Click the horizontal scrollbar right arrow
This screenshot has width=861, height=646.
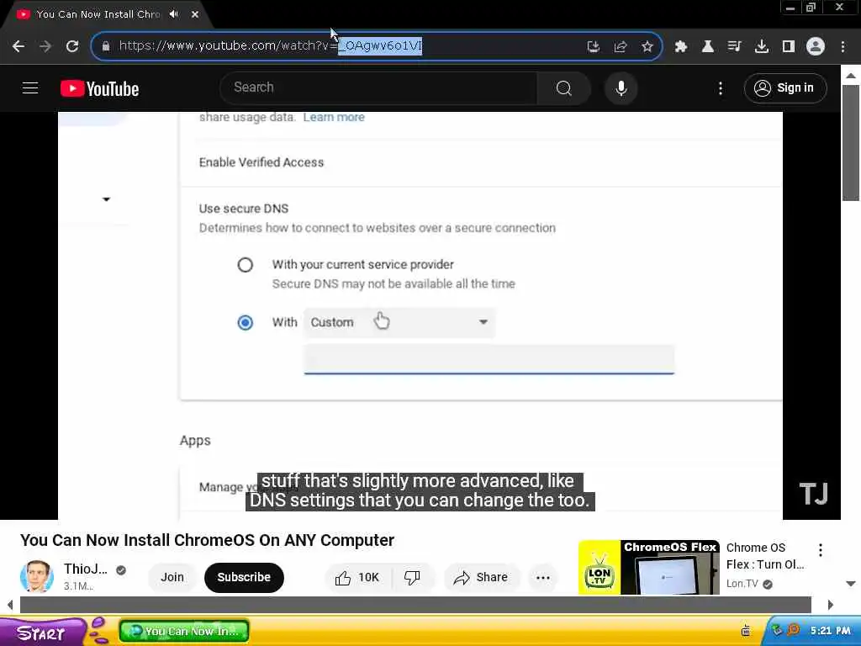click(830, 605)
